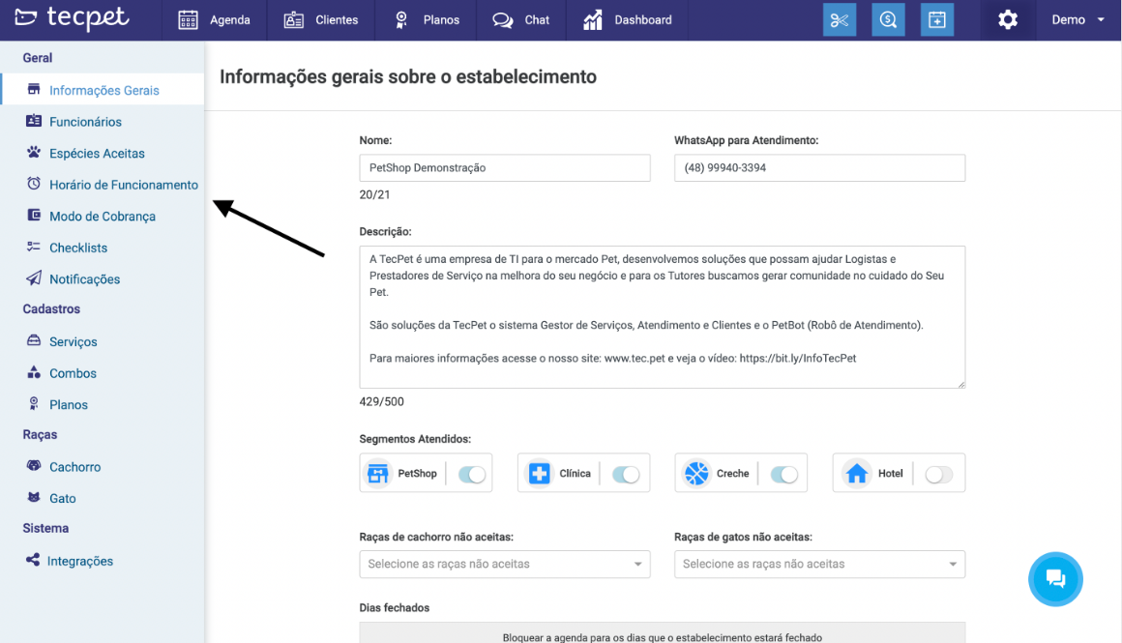Click the Horário de Funcionamento clock icon
Viewport: 1122px width, 643px height.
34,185
